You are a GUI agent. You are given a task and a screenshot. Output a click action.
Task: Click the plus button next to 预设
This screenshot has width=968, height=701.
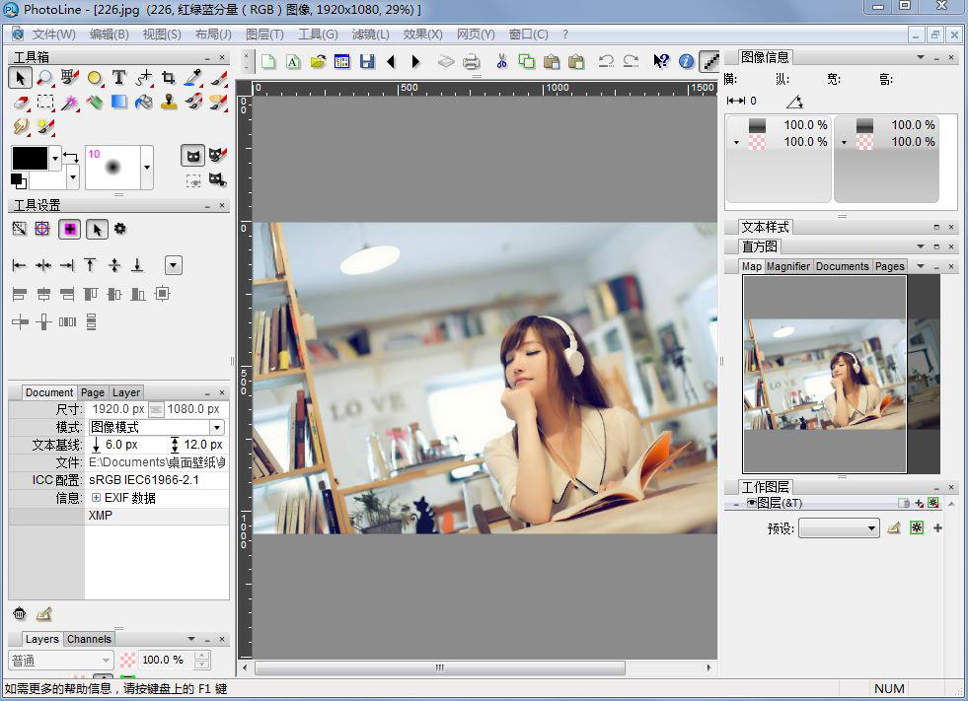937,528
